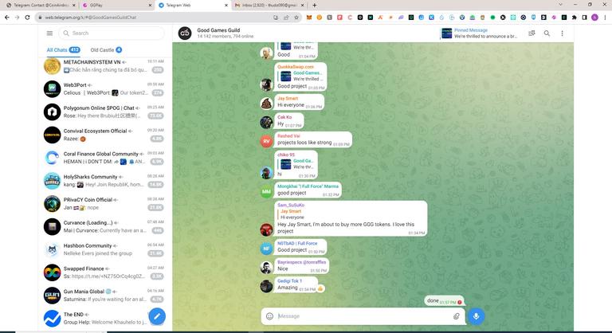Switch to the Gmail Inbox browser tab

(269, 5)
